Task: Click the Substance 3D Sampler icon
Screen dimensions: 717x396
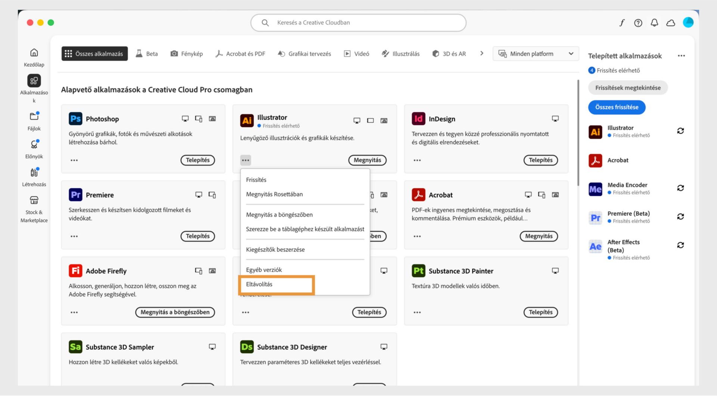Action: [75, 347]
